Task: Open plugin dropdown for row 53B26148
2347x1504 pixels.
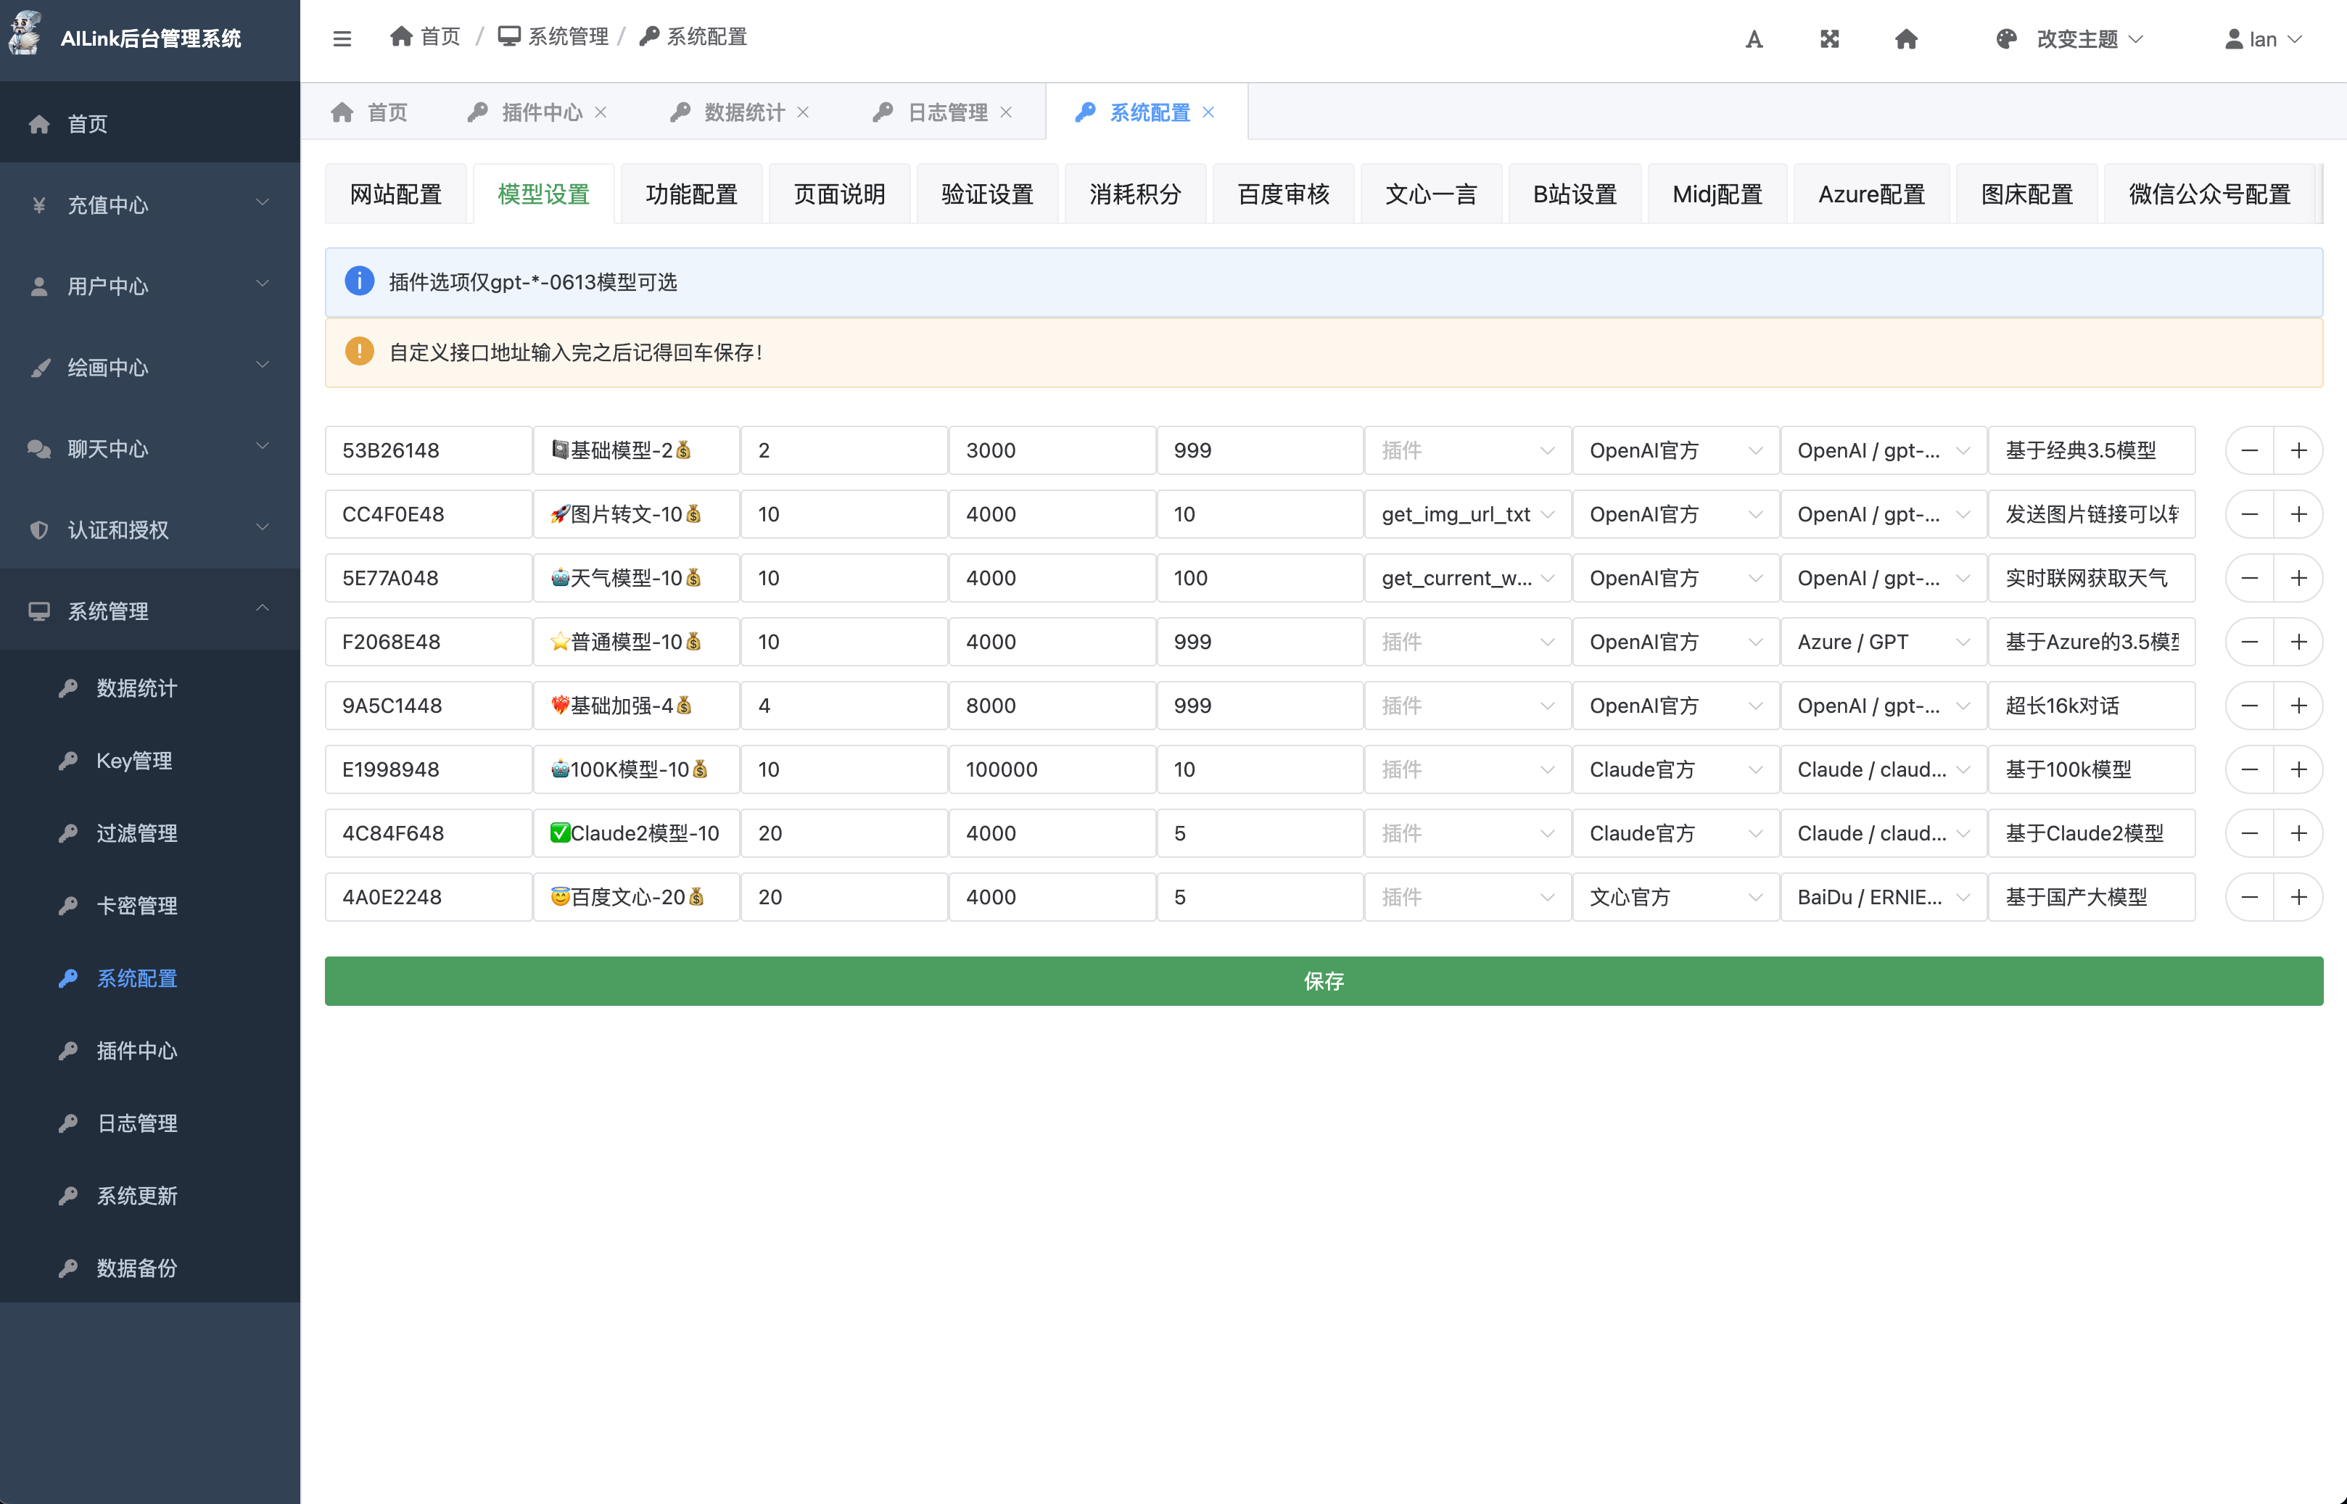Action: [x=1468, y=450]
